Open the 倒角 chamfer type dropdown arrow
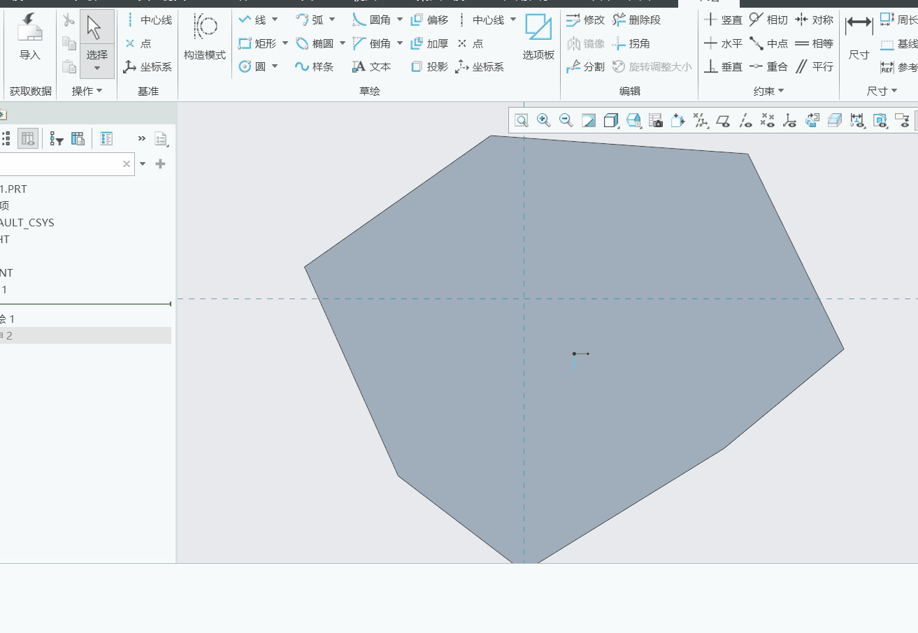918x633 pixels. pos(400,43)
